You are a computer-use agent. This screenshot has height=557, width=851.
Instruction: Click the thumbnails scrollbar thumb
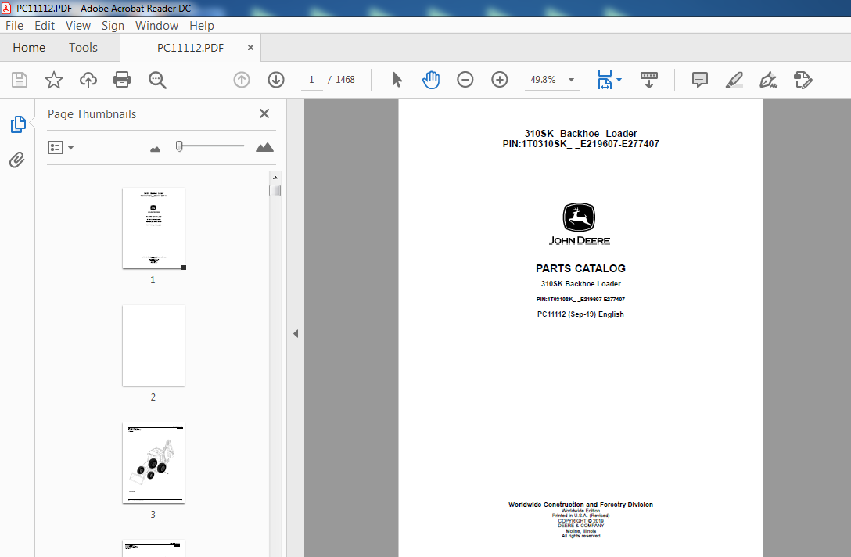click(x=275, y=191)
